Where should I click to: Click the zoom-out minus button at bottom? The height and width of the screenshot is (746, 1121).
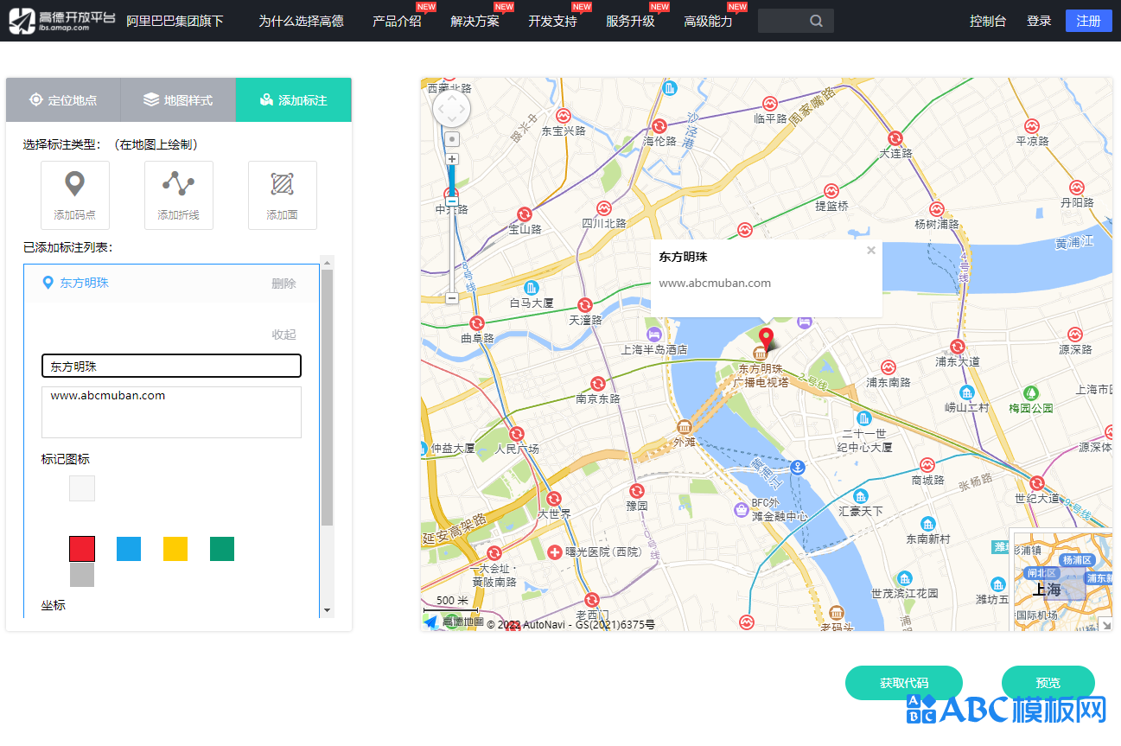click(x=452, y=297)
